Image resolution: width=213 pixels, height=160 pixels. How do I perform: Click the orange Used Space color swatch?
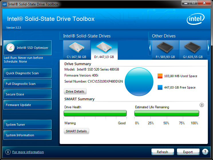(x=160, y=76)
